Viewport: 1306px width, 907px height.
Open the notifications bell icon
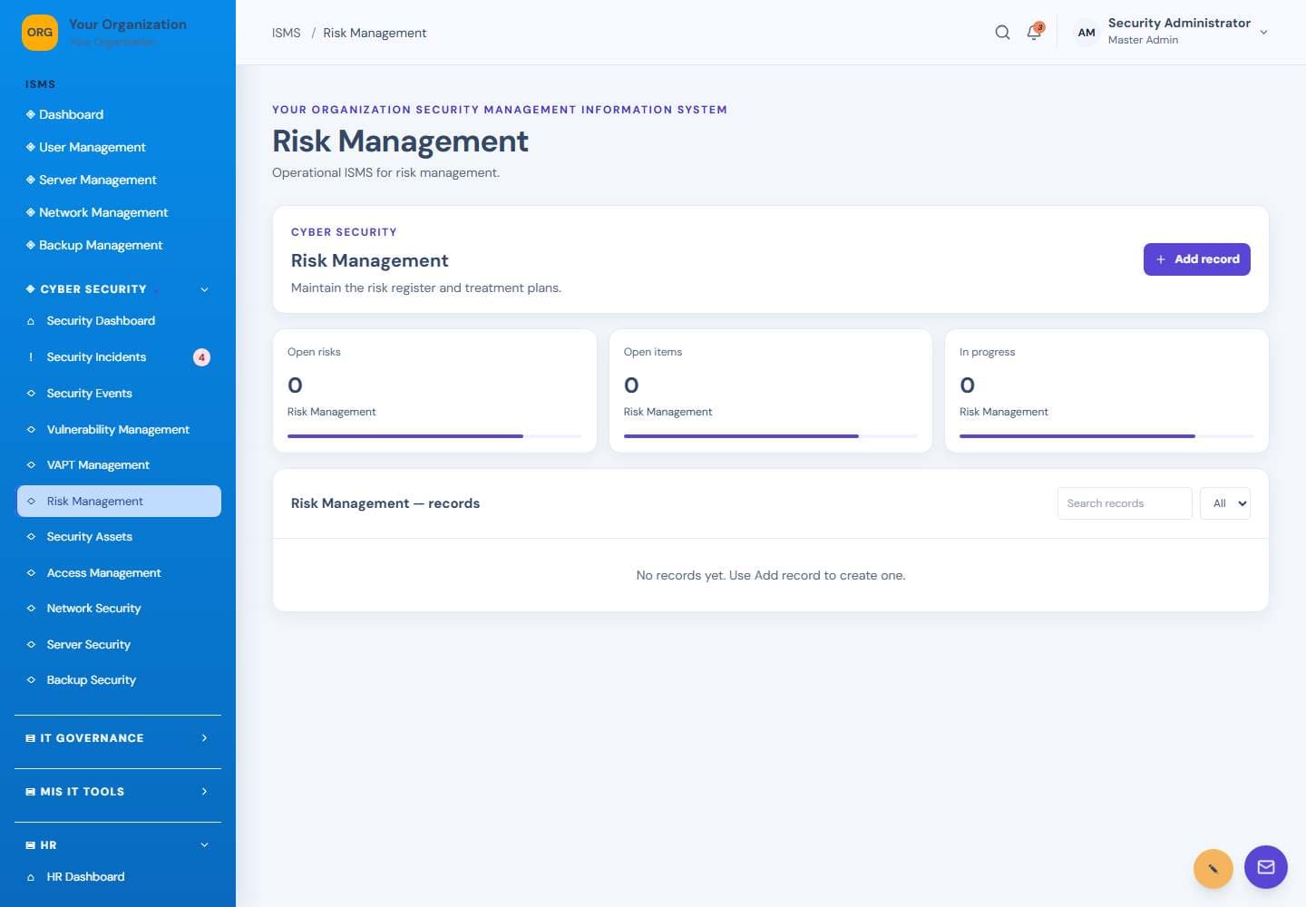1034,33
